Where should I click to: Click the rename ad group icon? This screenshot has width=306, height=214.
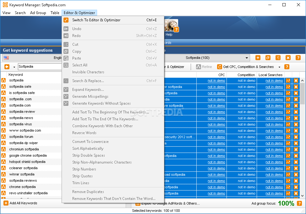click(x=278, y=58)
